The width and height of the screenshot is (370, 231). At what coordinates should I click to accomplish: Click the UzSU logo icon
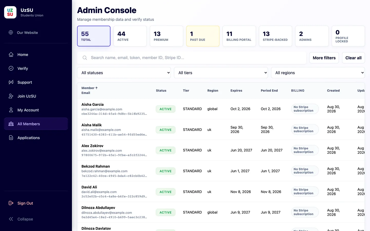[x=10, y=12]
